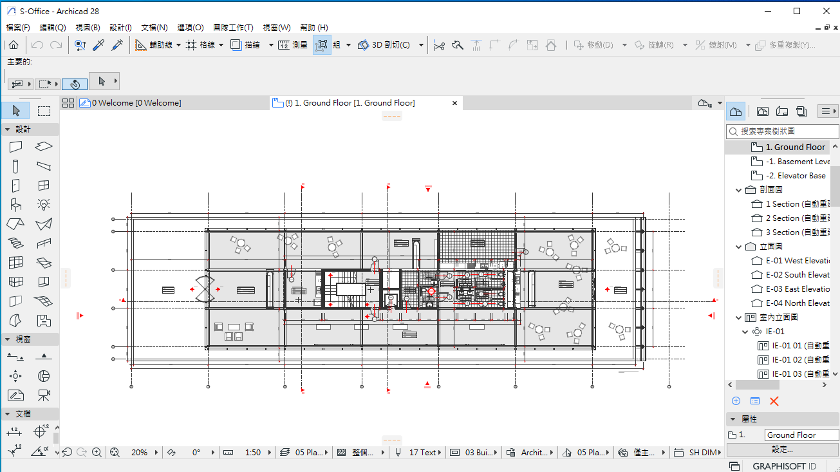Collapse the IE-01 tree node
840x472 pixels.
click(745, 332)
